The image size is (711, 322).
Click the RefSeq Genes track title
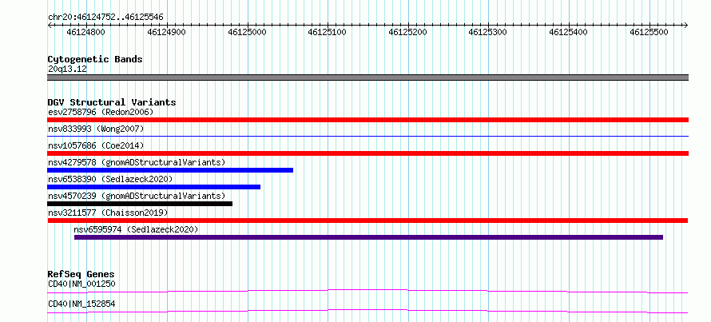click(x=81, y=274)
